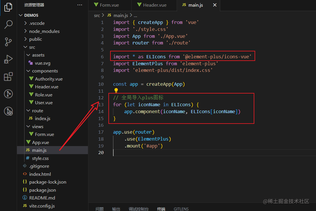Open the Run and Debug view
This screenshot has height=211, width=316.
click(8, 59)
